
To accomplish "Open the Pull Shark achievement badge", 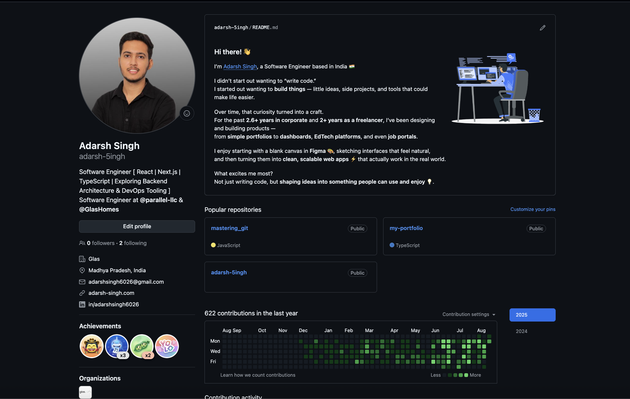I will (117, 346).
